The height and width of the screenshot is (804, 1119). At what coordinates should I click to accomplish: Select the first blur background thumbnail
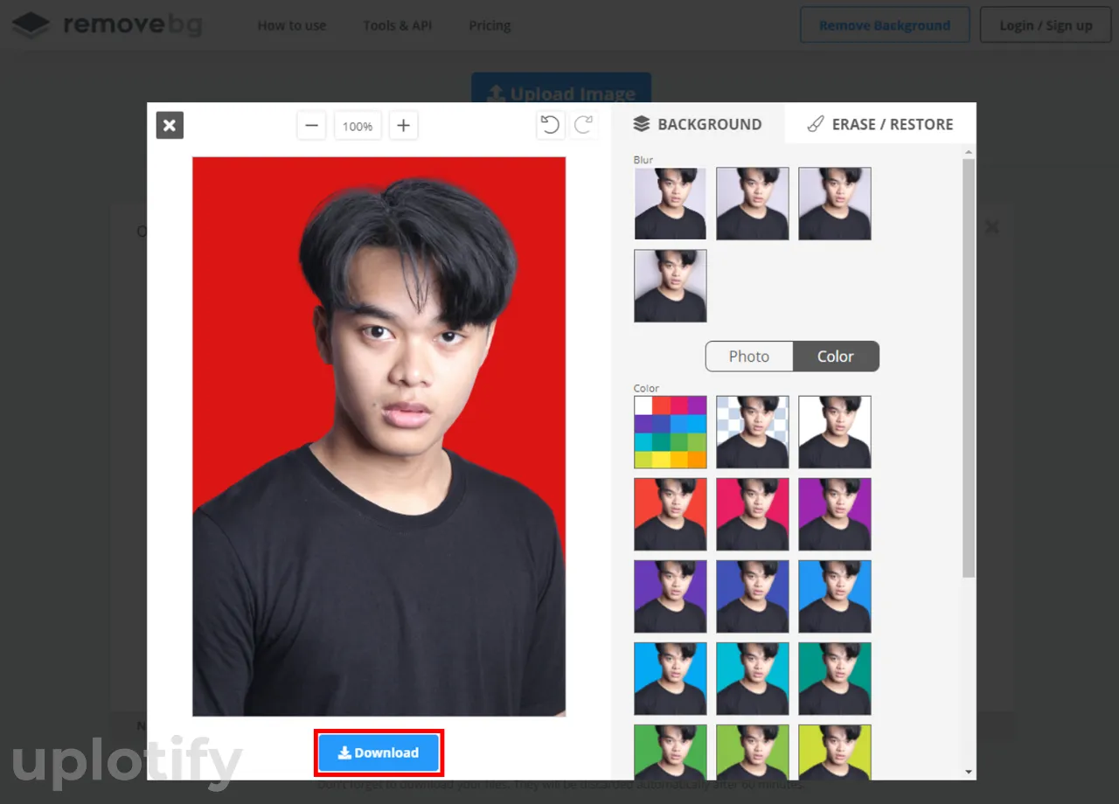click(670, 204)
